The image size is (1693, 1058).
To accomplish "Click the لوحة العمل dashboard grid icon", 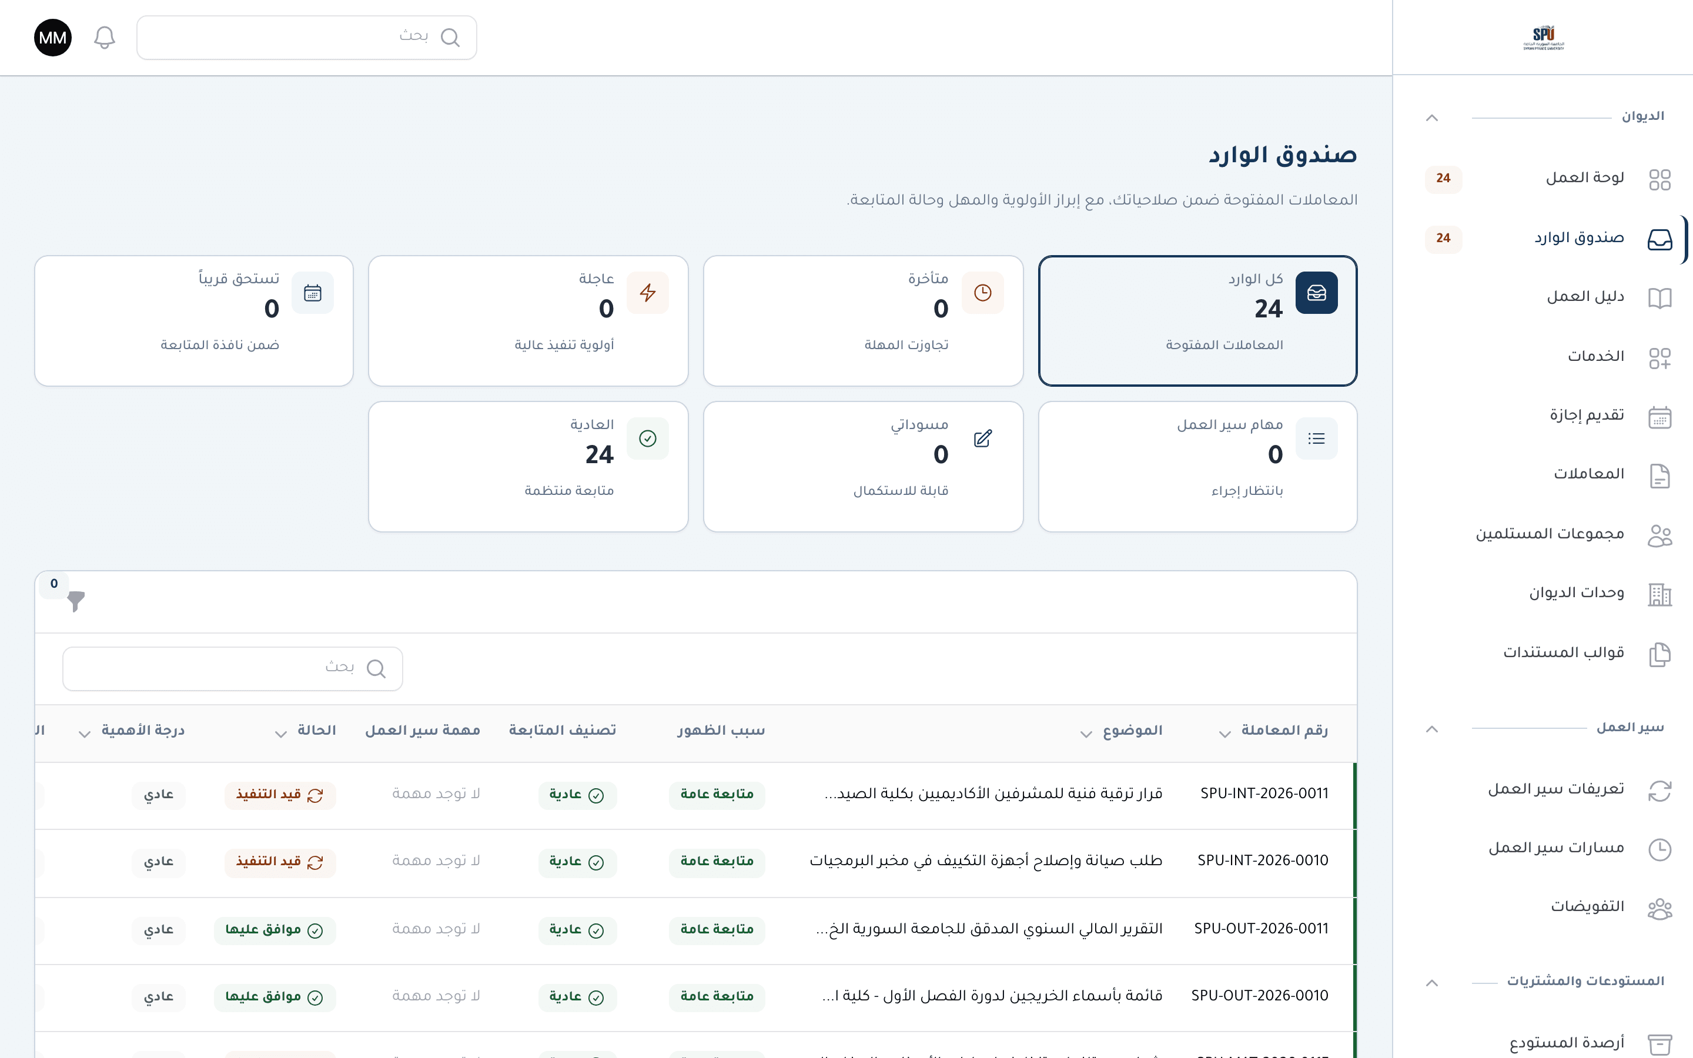I will point(1659,179).
